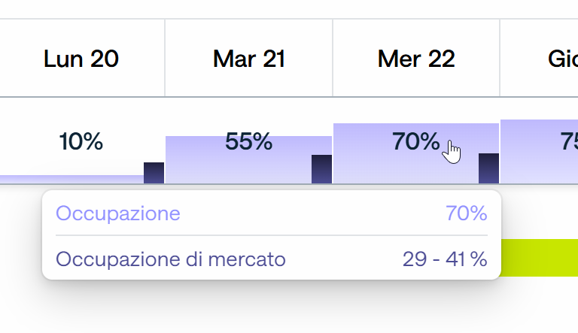The image size is (578, 333).
Task: Click the Occupazione label in tooltip
Action: 118,213
